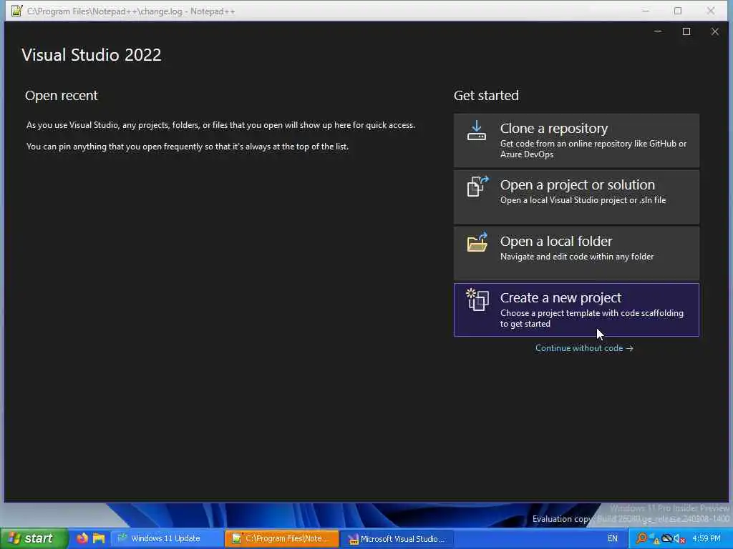
Task: Click the Open a project or solution icon
Action: point(477,187)
